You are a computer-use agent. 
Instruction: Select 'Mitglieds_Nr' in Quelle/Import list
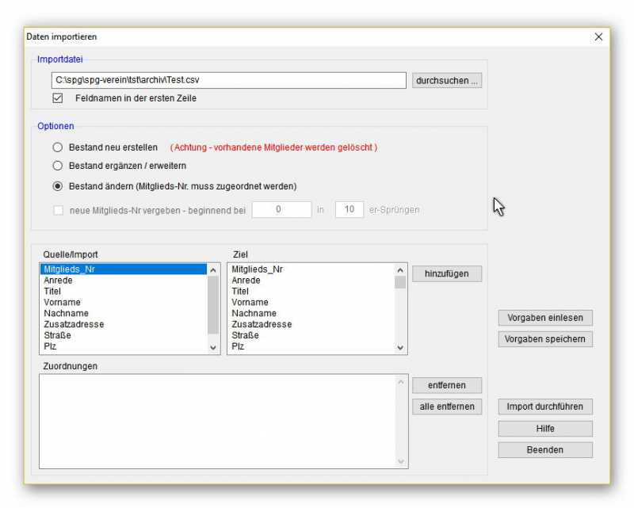tap(123, 269)
